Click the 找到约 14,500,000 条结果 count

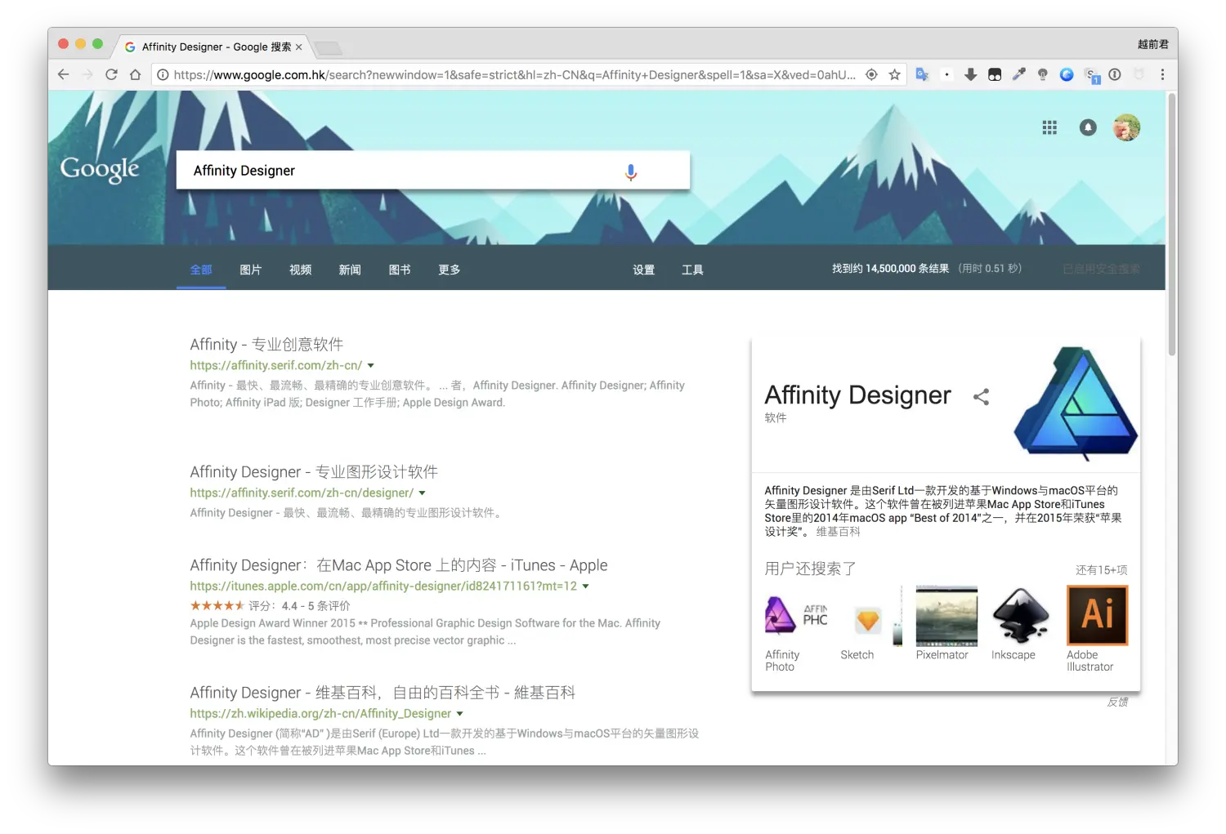pos(890,269)
